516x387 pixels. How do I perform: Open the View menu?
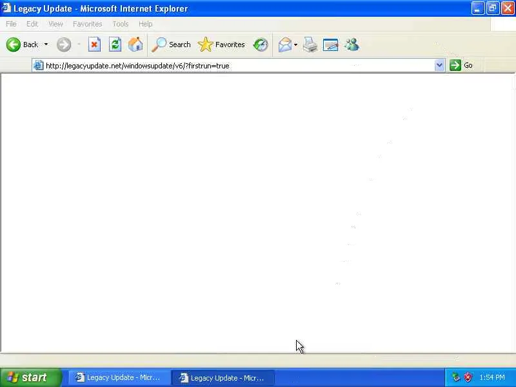[x=55, y=24]
